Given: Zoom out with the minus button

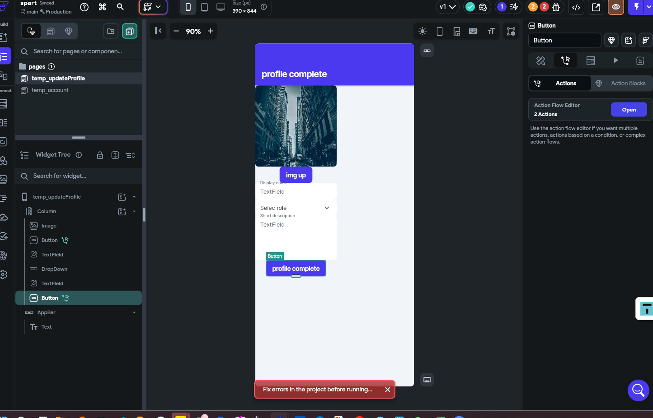Looking at the screenshot, I should tap(176, 31).
